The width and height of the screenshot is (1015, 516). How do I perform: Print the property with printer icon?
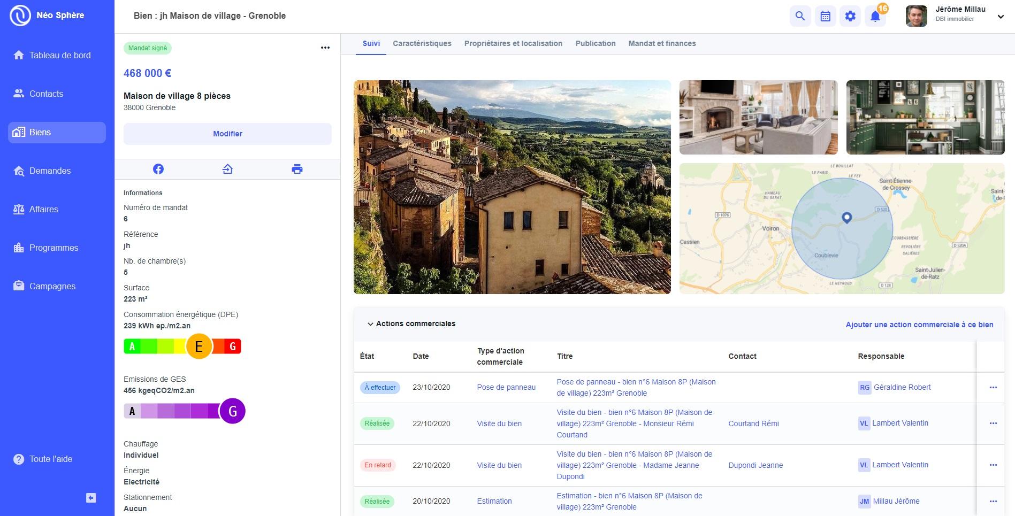pyautogui.click(x=297, y=169)
